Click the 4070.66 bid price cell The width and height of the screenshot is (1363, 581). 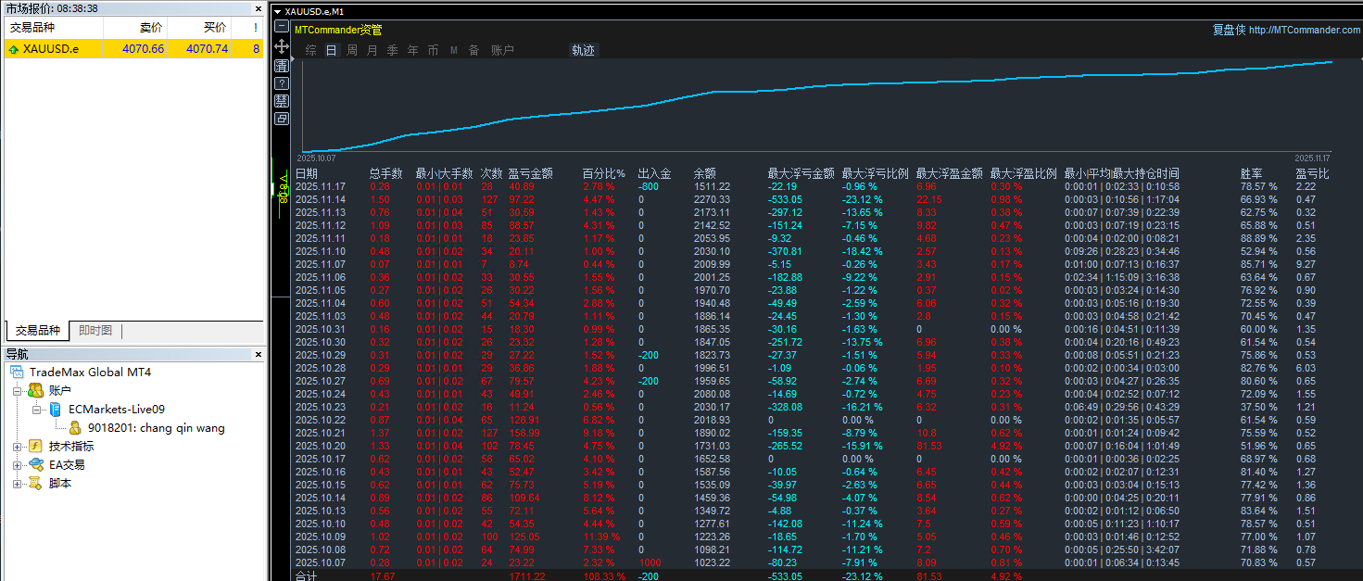click(x=143, y=49)
